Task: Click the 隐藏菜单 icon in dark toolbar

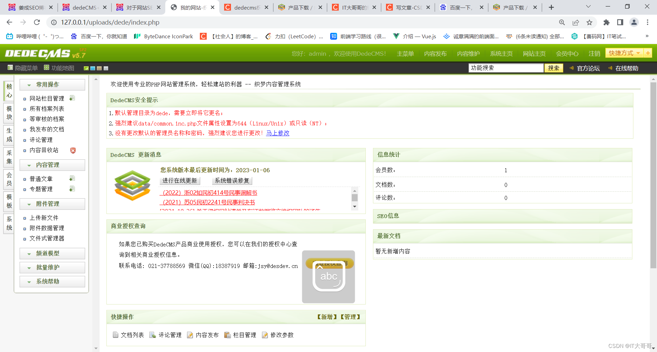Action: (x=10, y=68)
